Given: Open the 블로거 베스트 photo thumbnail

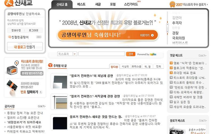Looking at the screenshot, I should coord(188,129).
